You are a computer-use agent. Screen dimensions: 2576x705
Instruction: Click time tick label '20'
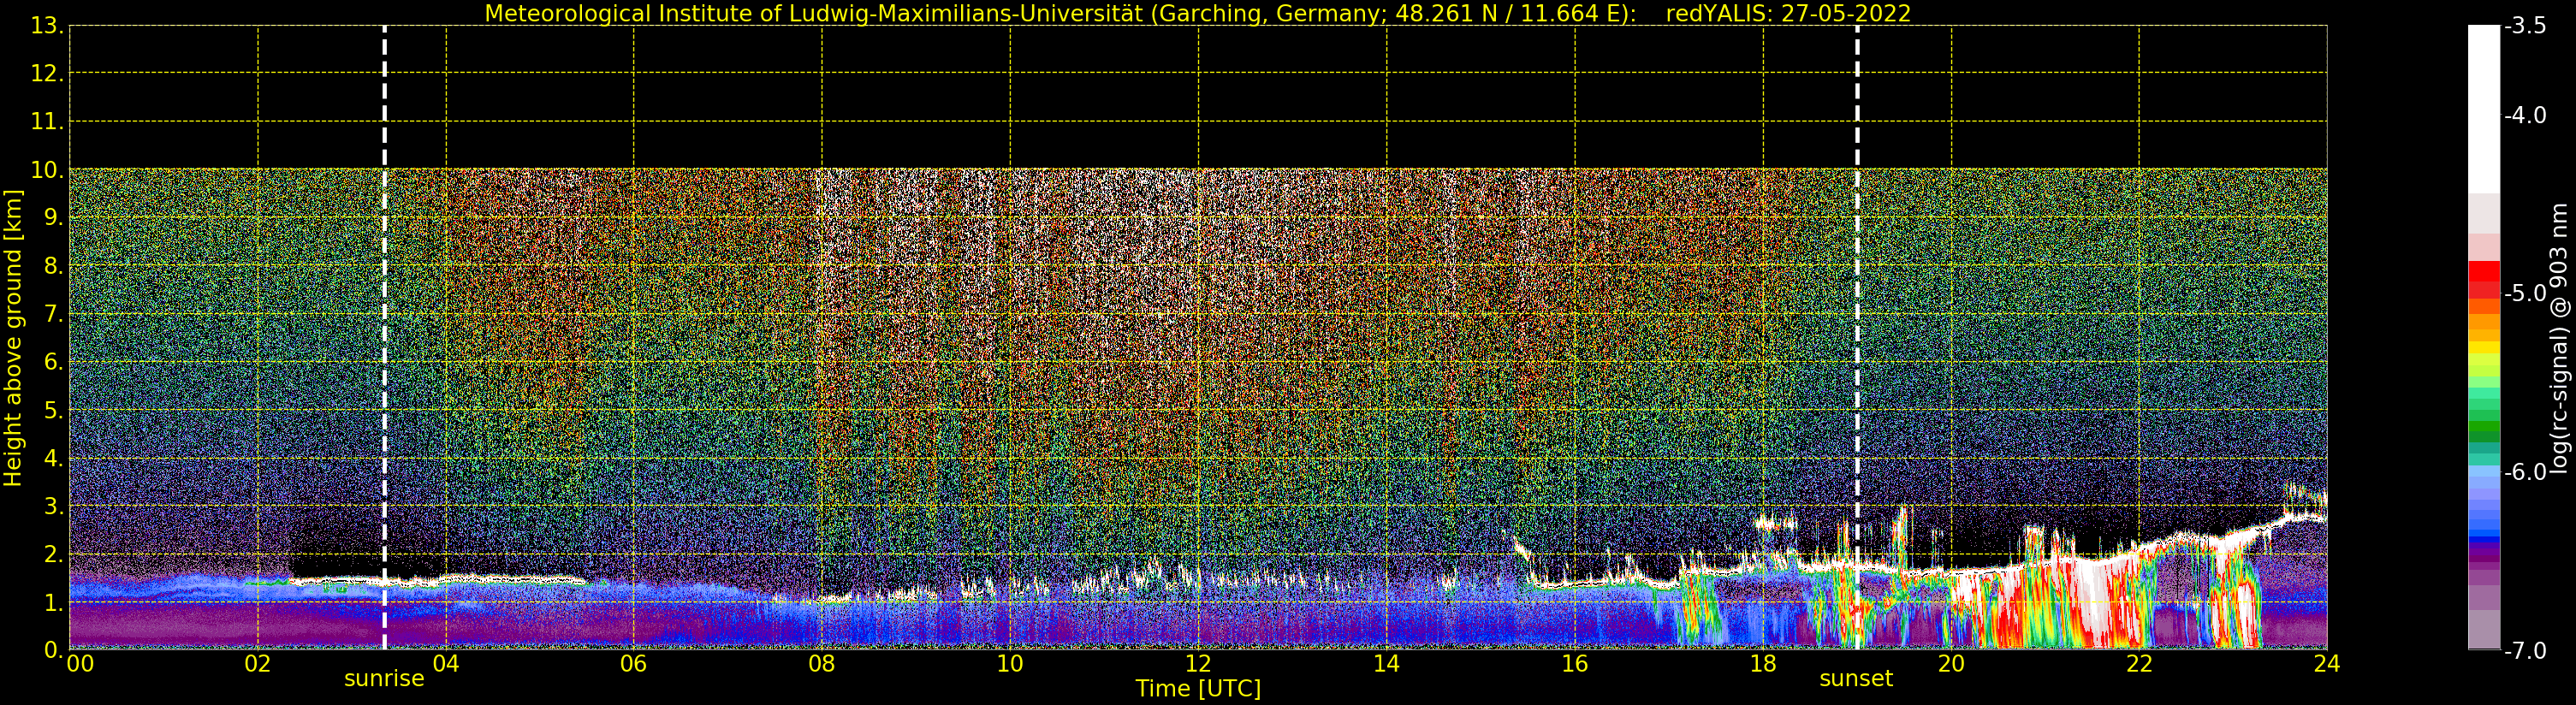pos(1951,664)
